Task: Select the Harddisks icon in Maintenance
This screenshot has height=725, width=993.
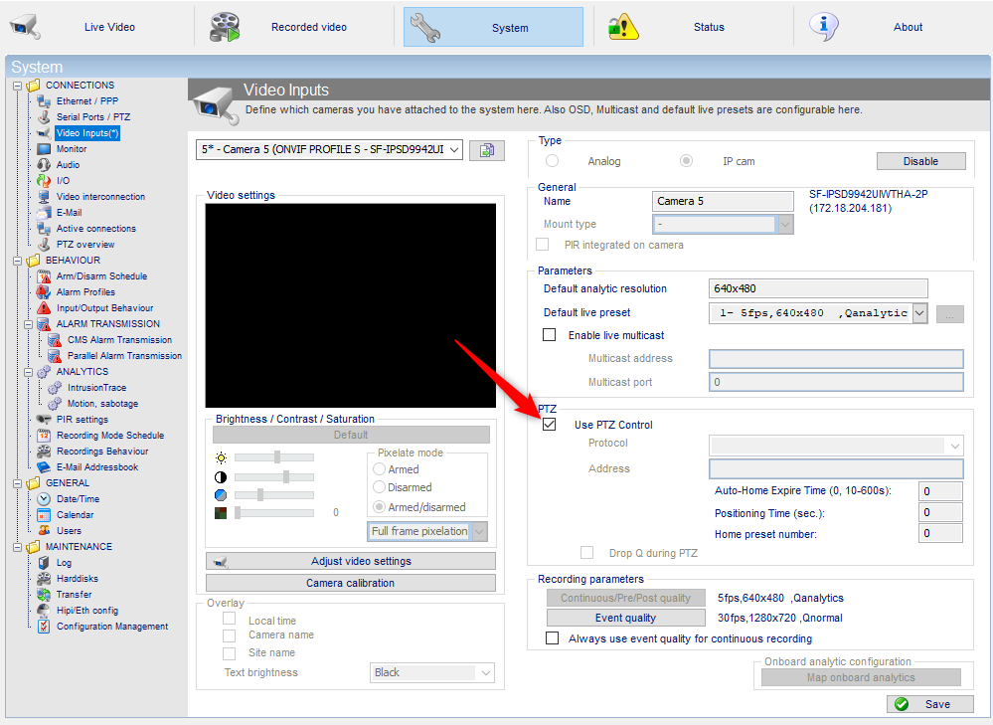Action: pyautogui.click(x=44, y=578)
